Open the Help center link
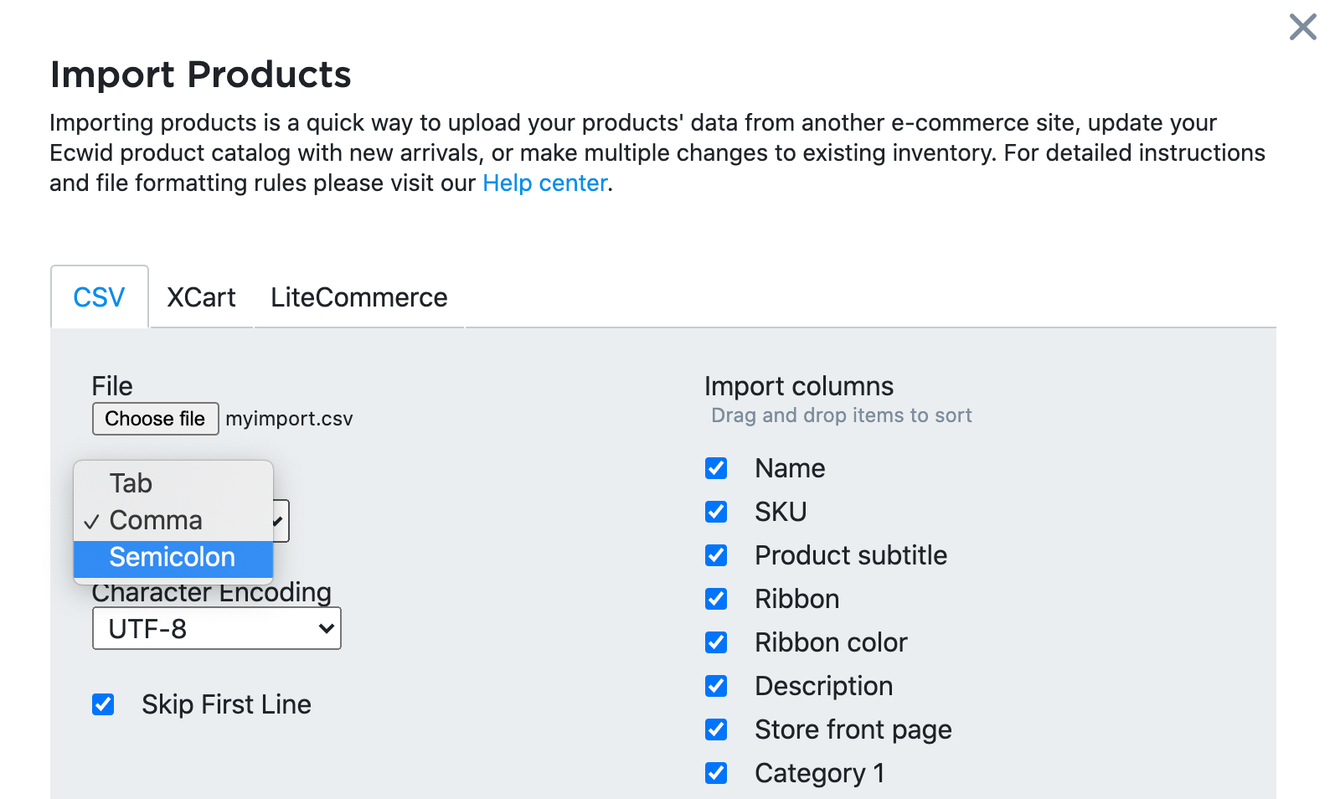Screen dimensions: 1335x799 544,183
